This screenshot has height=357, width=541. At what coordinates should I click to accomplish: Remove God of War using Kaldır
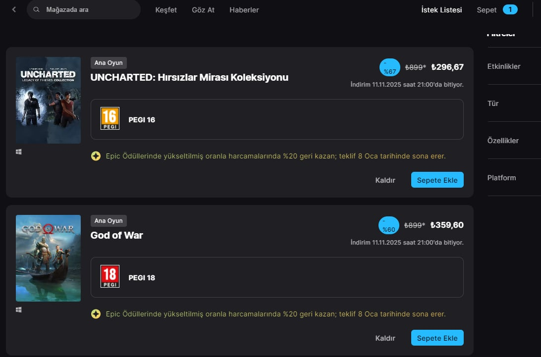(385, 338)
